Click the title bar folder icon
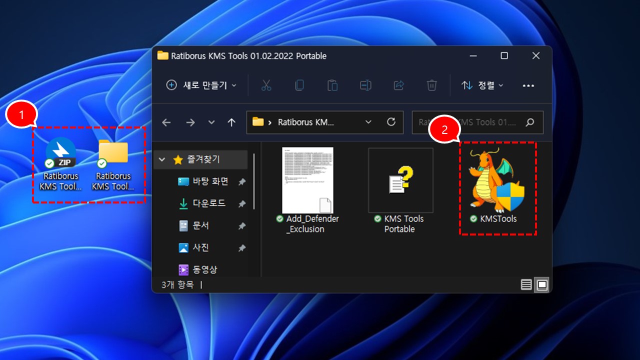 [x=162, y=55]
